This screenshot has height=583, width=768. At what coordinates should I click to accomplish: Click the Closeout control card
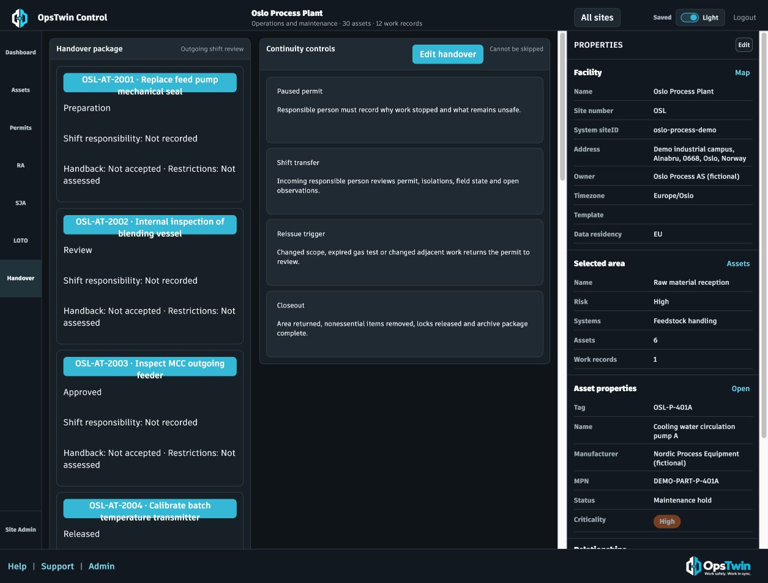405,324
